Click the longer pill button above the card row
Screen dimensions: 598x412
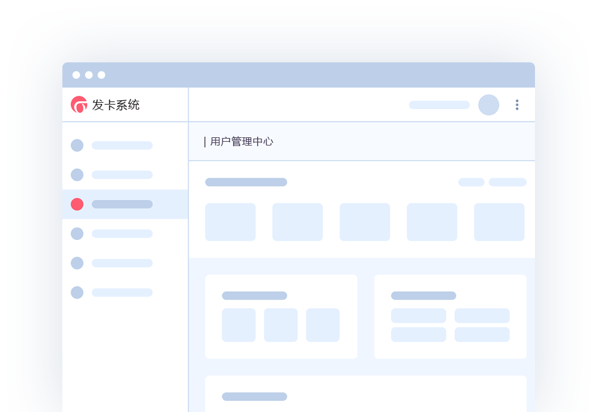coord(507,182)
